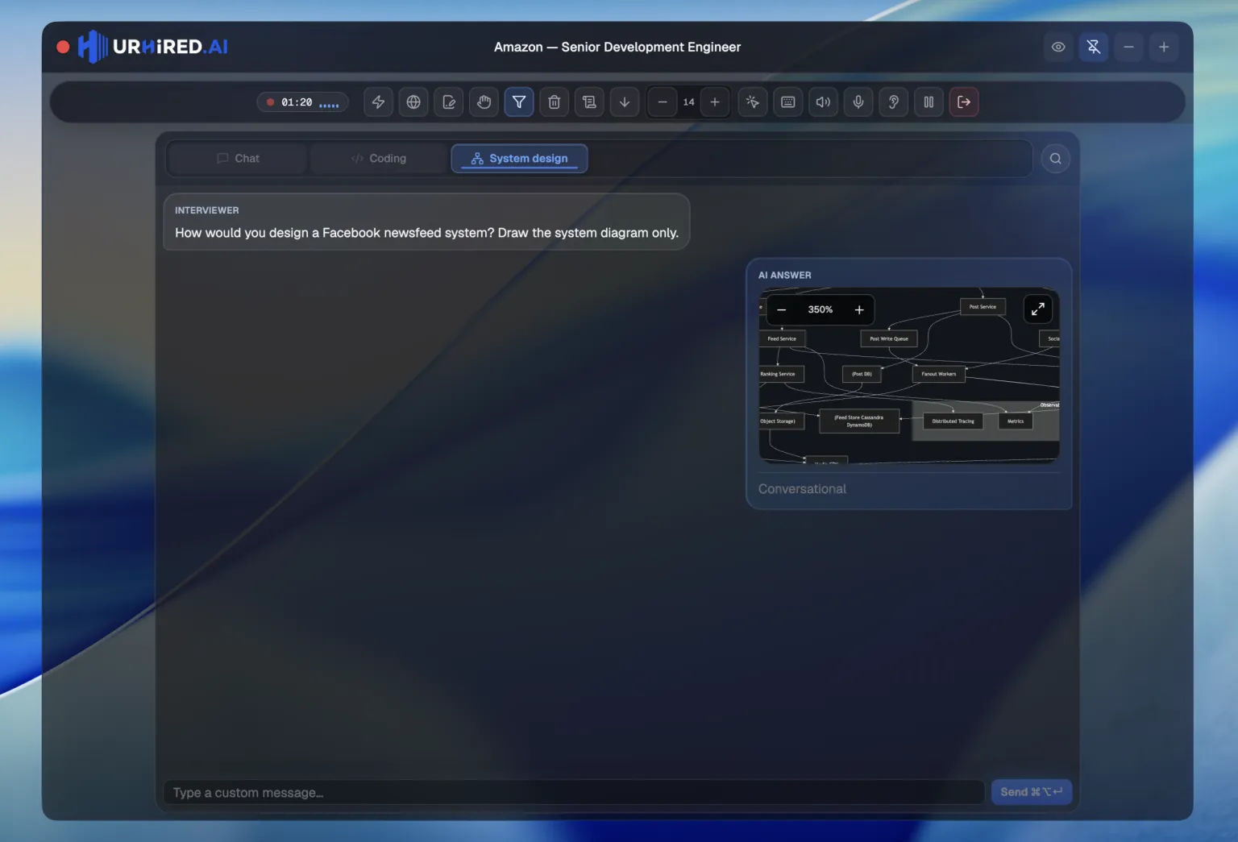Zoom in the diagram above 350%
The width and height of the screenshot is (1238, 842).
coord(859,309)
